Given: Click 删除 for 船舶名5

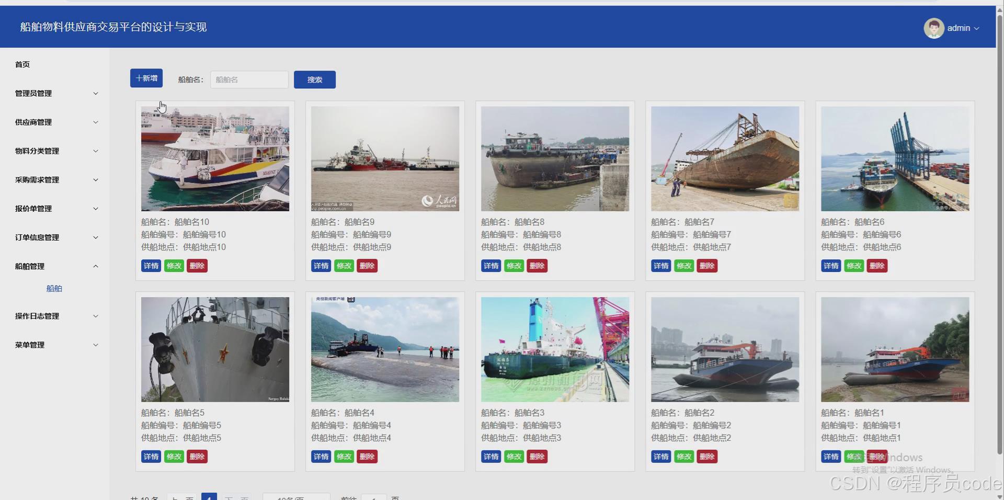Looking at the screenshot, I should [197, 457].
